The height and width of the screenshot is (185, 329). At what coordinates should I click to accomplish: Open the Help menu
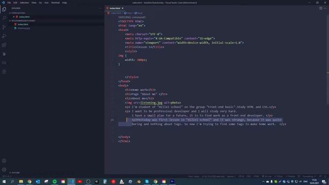(64, 3)
